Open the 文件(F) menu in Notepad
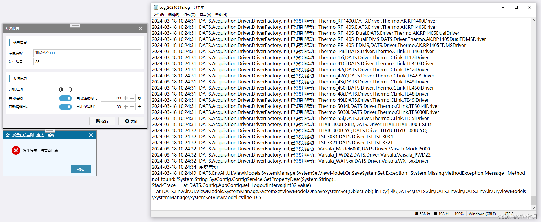Screen dimensions: 541x222 point(159,14)
